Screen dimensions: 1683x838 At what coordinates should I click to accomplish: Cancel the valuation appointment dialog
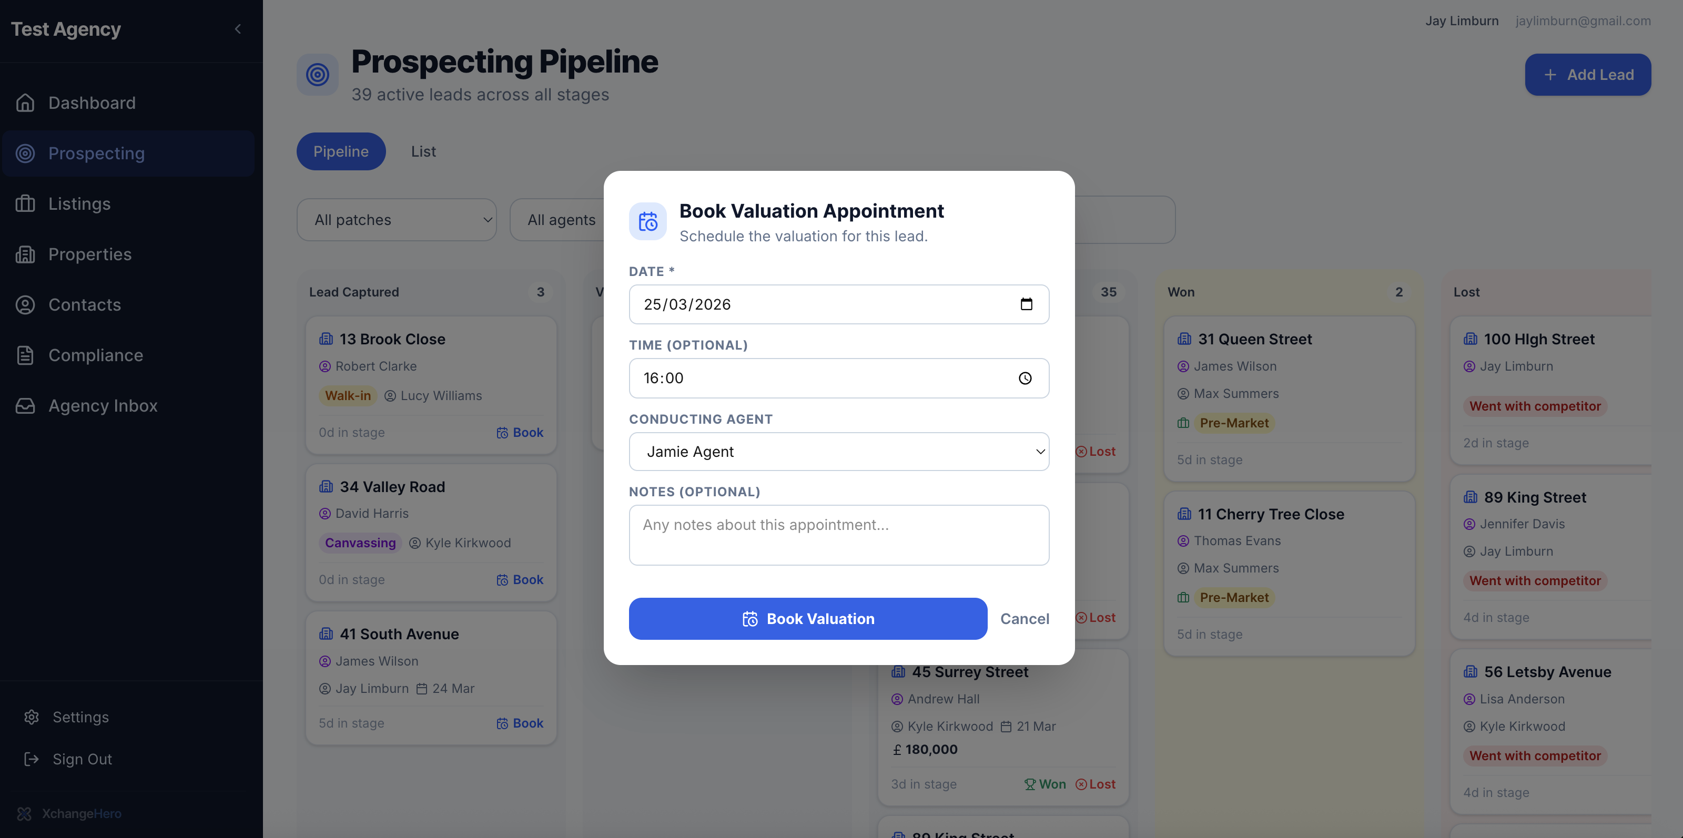click(x=1024, y=619)
